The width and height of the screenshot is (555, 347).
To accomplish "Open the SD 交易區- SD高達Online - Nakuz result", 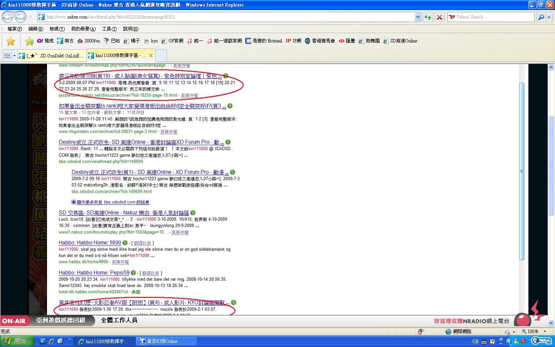I will (x=124, y=213).
